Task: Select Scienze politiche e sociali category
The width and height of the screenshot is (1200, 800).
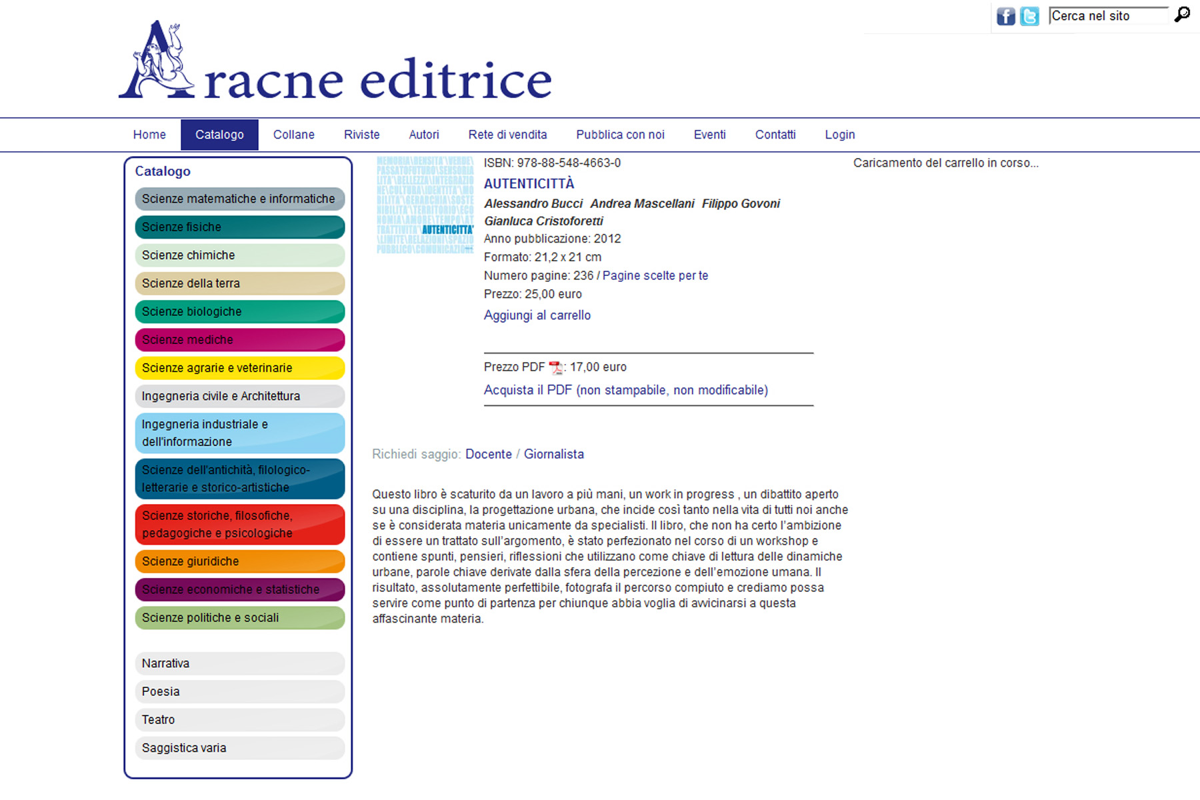Action: click(x=240, y=618)
